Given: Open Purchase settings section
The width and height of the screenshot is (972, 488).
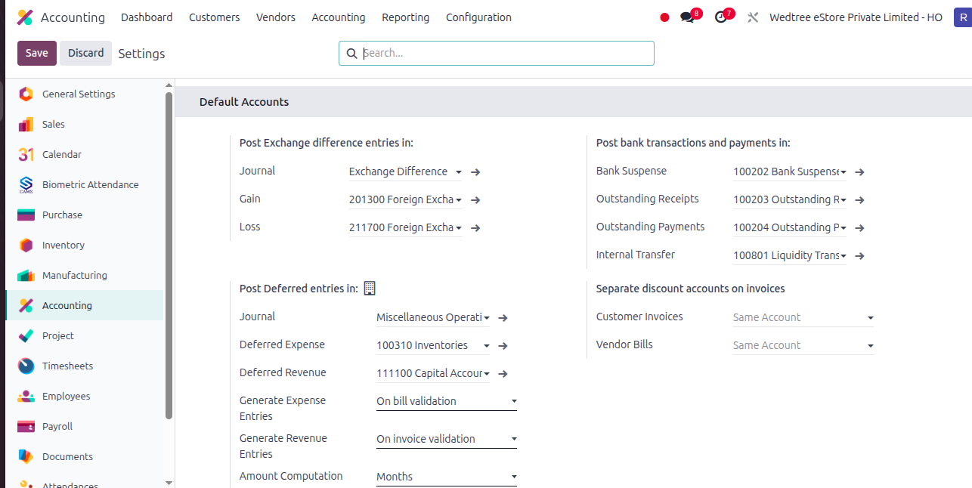Looking at the screenshot, I should 85,215.
